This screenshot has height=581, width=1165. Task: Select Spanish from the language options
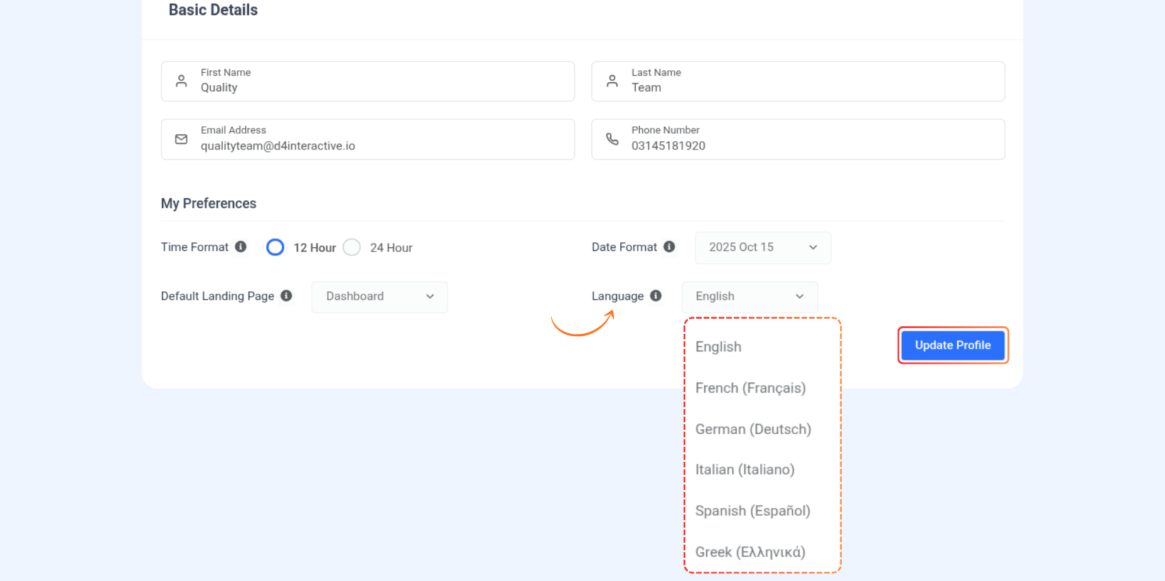click(753, 511)
